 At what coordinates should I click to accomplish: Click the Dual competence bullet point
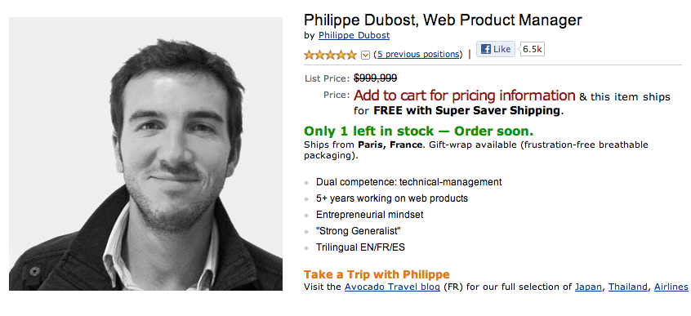pyautogui.click(x=408, y=181)
